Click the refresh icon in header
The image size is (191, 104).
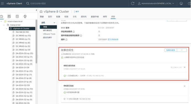[133, 3]
